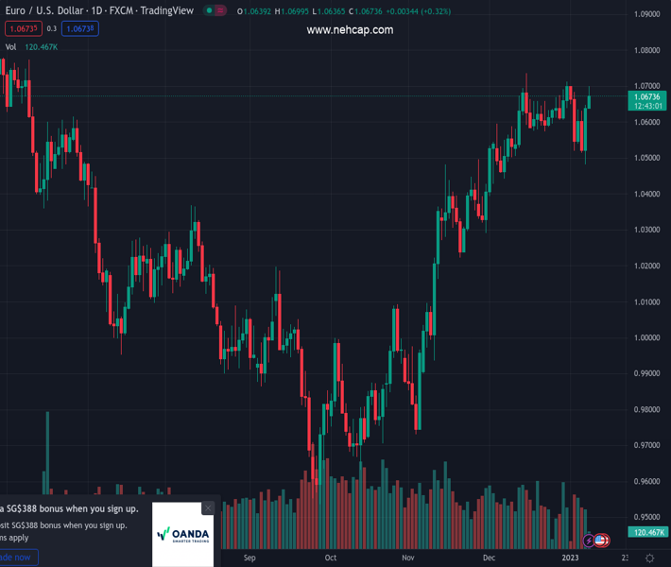This screenshot has height=567, width=671.
Task: Click the US flag economic event icon
Action: click(x=601, y=541)
